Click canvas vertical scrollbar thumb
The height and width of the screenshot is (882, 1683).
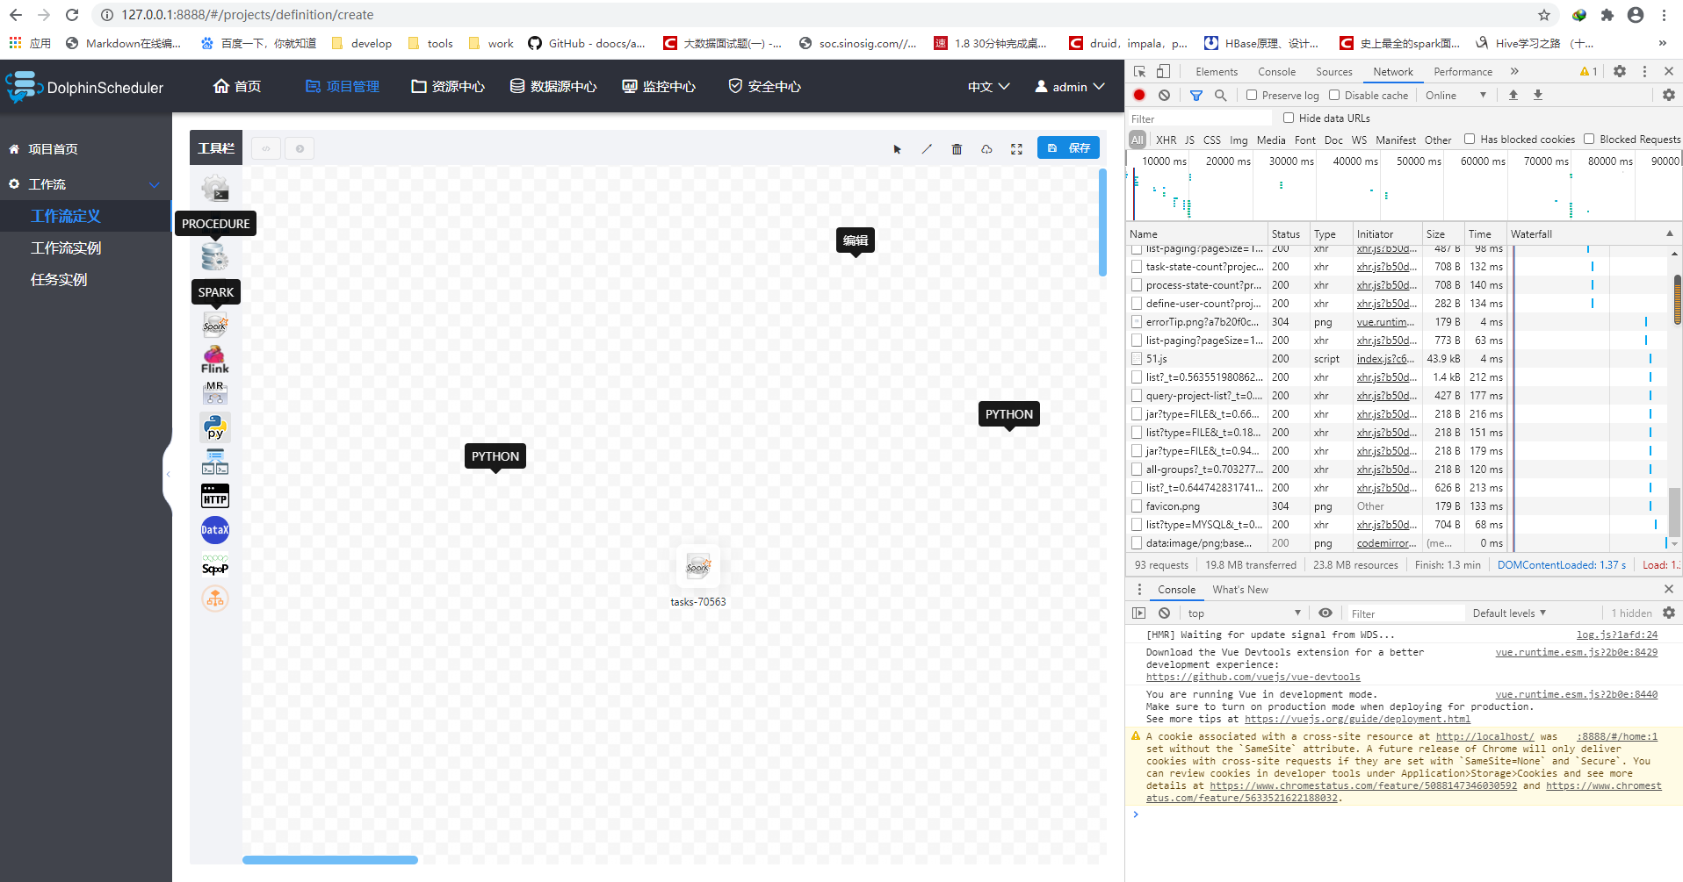(1102, 222)
